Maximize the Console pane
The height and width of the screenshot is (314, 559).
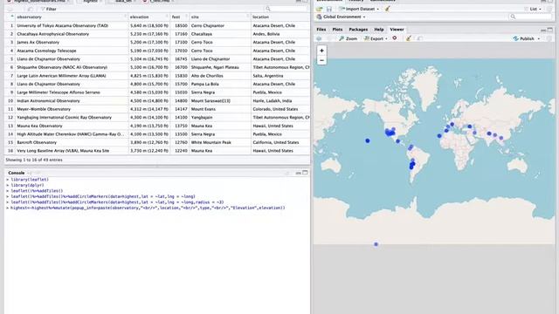coord(305,173)
